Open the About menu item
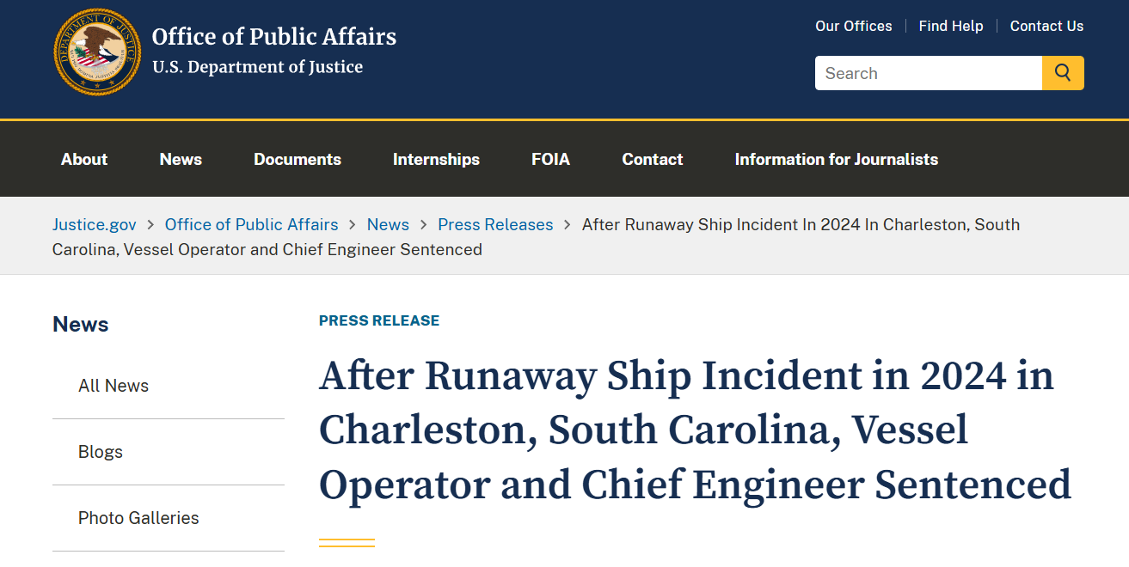Image resolution: width=1129 pixels, height=567 pixels. 84,159
